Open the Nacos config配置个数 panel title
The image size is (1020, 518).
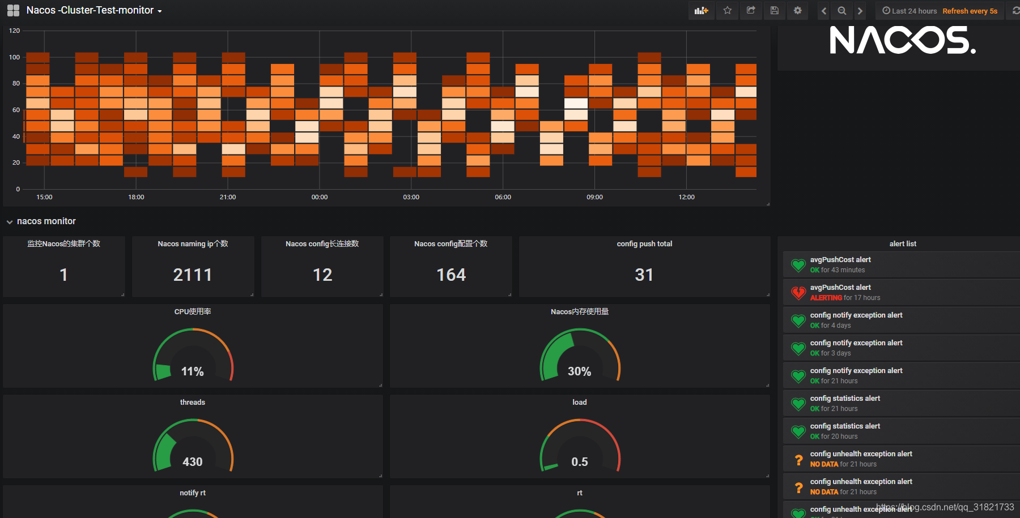point(450,243)
